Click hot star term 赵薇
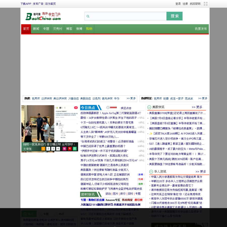The image size is (227, 227). point(166,99)
